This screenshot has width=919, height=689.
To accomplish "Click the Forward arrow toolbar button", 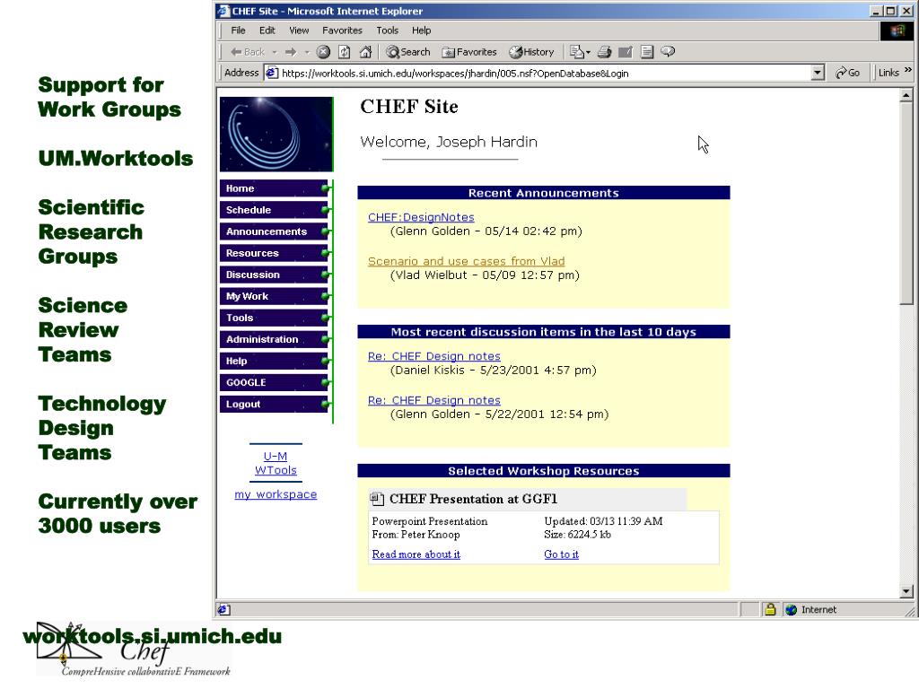I will [291, 52].
